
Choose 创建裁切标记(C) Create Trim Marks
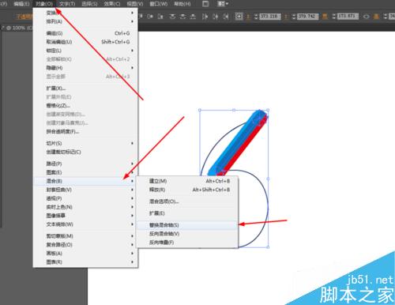85,152
